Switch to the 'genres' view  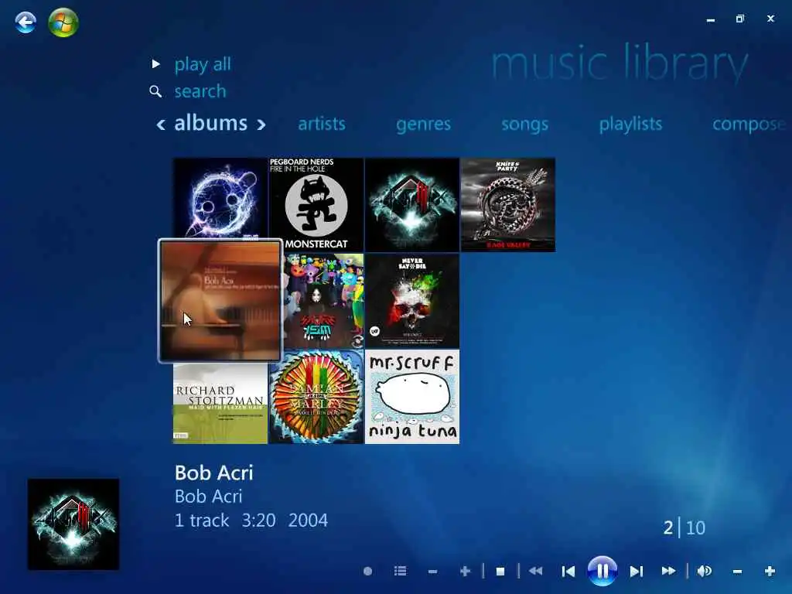[x=423, y=125]
